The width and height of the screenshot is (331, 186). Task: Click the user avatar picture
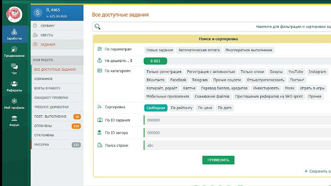(14, 14)
